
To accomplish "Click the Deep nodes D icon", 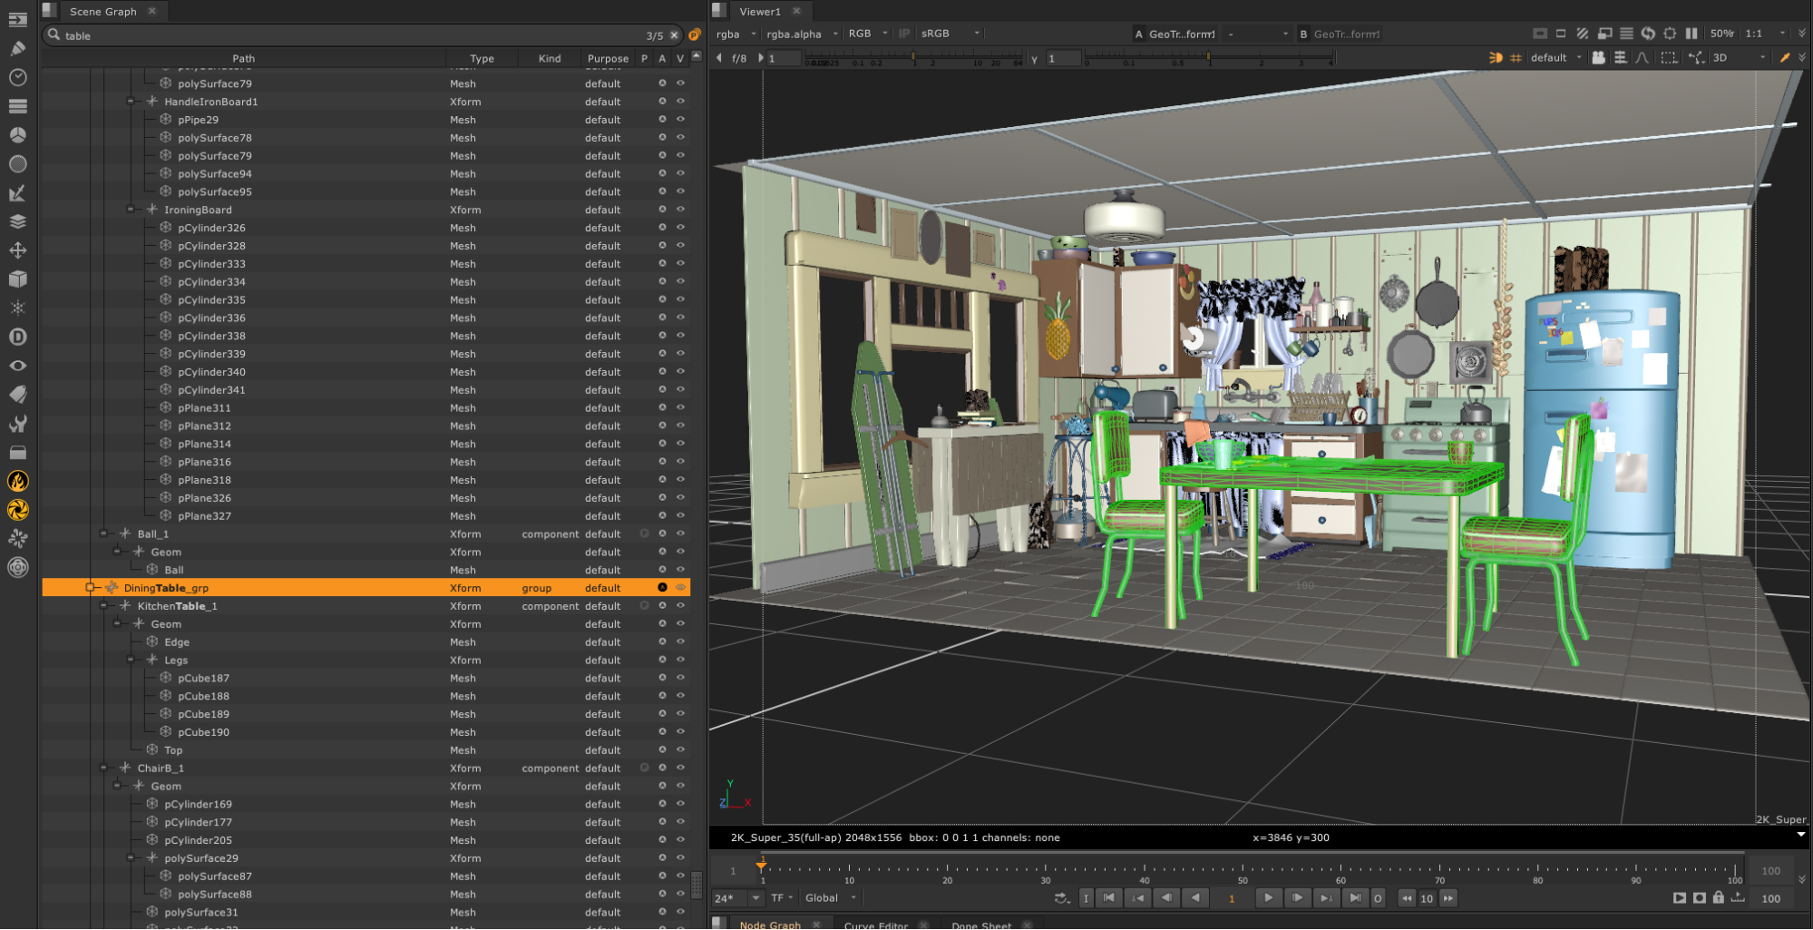I will (17, 337).
